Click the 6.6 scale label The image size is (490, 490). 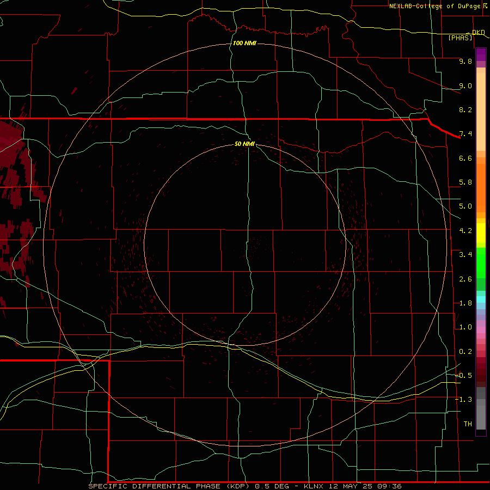point(465,158)
